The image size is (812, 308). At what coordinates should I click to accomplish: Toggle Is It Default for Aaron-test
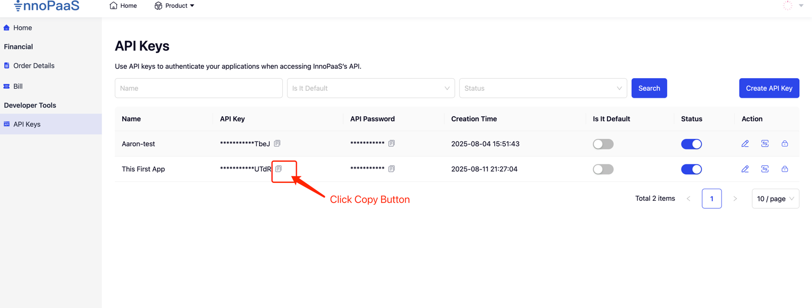tap(603, 144)
